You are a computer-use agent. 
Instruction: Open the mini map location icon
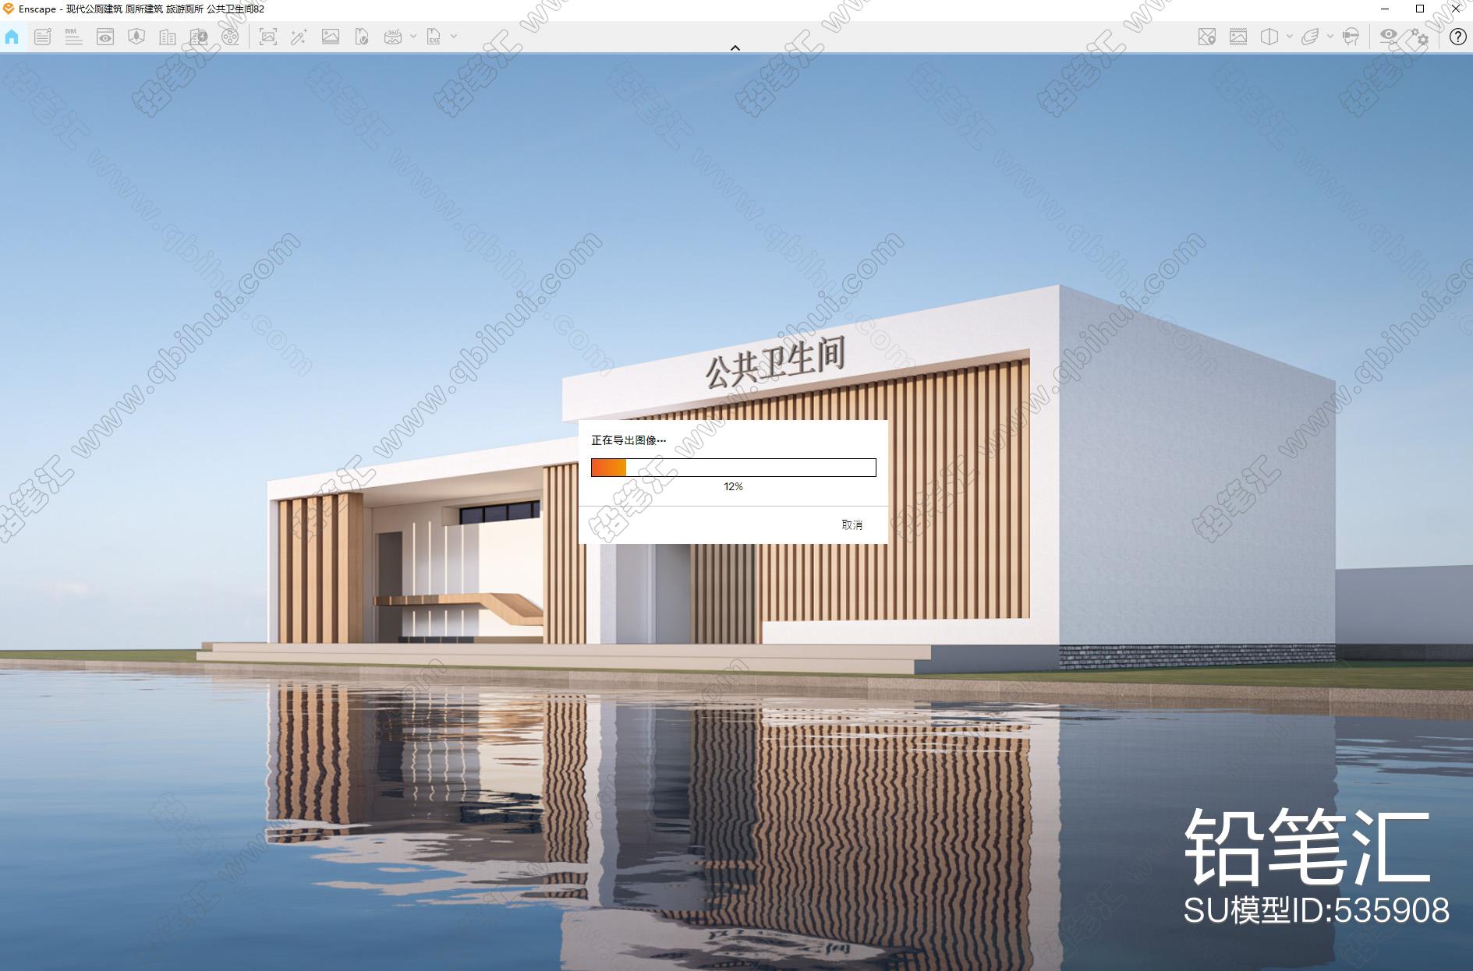coord(1207,37)
